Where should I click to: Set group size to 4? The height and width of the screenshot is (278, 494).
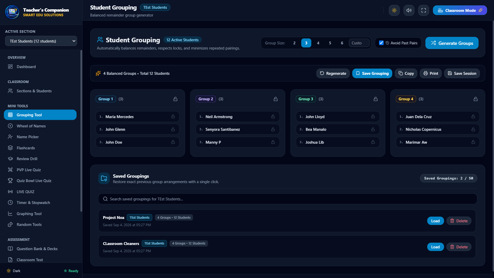tap(318, 43)
